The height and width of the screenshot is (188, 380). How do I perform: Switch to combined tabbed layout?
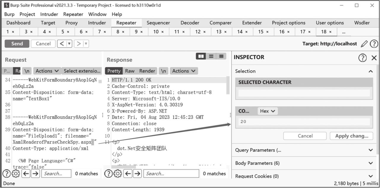[x=221, y=56]
